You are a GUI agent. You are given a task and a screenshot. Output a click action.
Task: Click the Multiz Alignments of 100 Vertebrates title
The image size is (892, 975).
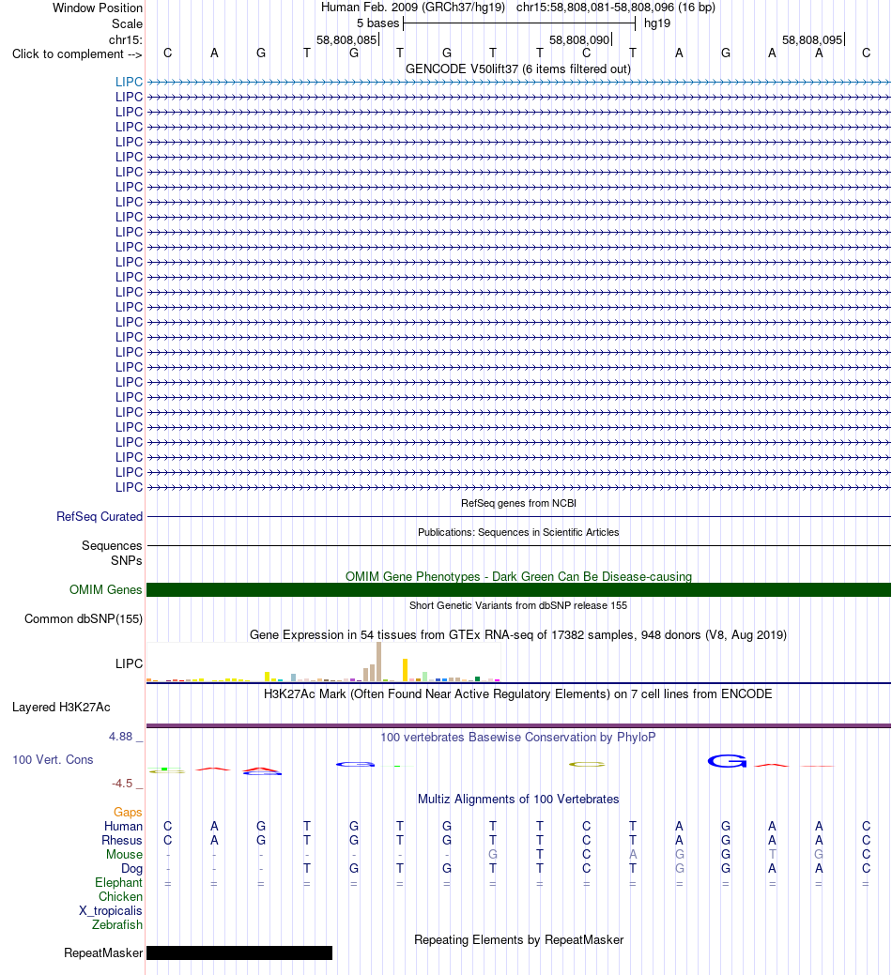coord(518,799)
